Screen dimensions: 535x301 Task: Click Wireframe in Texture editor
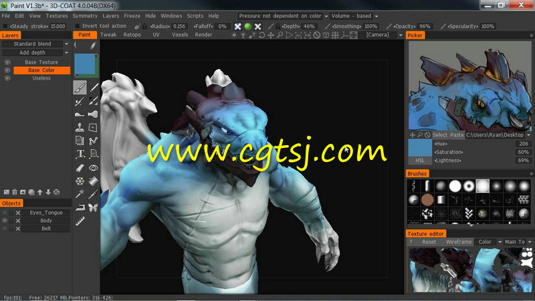[x=459, y=242]
